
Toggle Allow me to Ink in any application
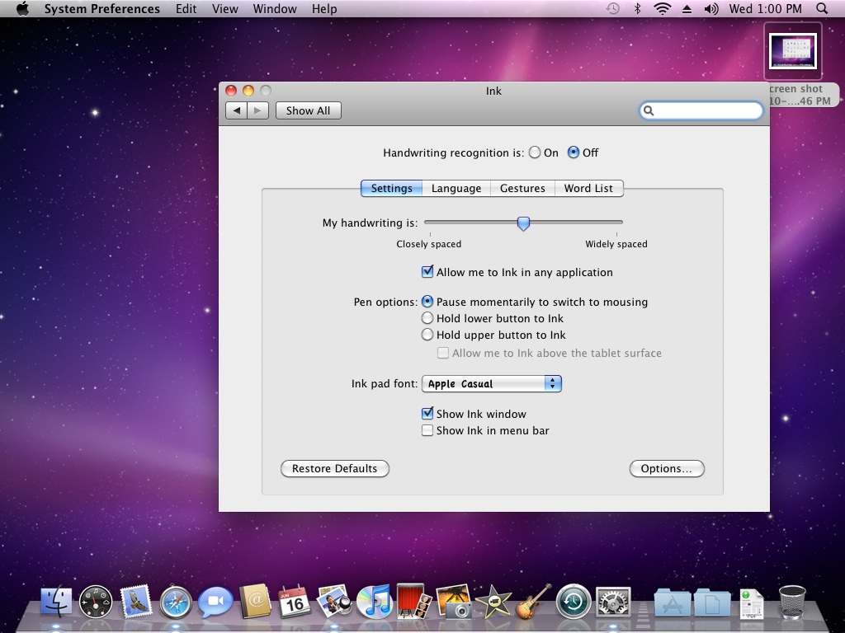click(427, 272)
